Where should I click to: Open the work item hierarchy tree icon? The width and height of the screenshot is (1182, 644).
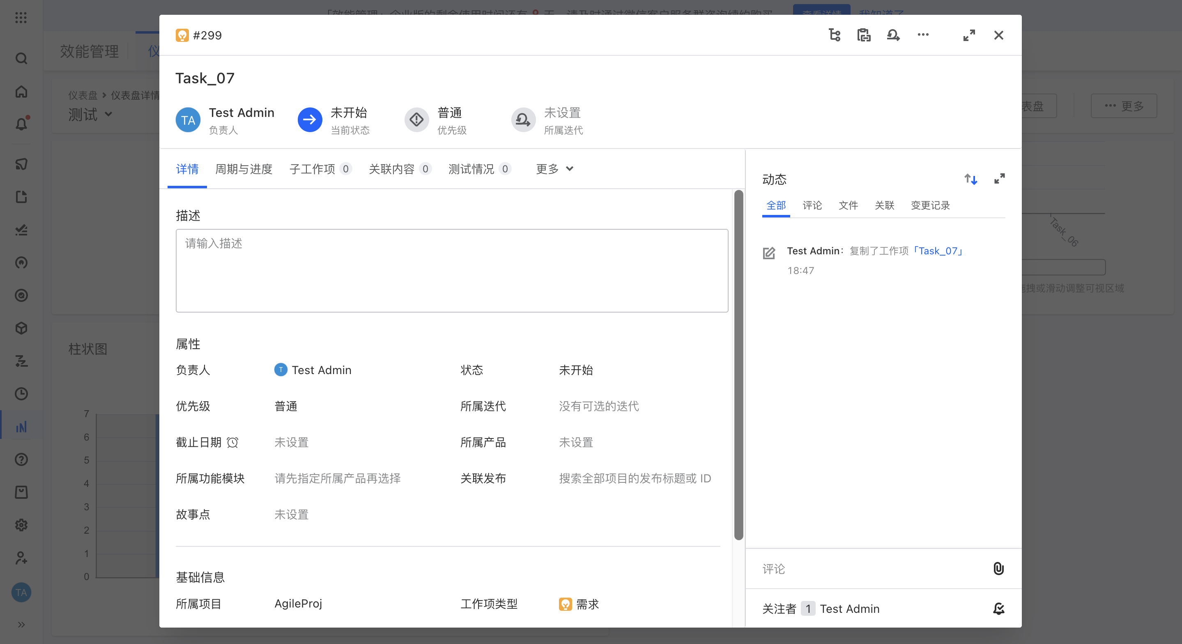pos(835,35)
